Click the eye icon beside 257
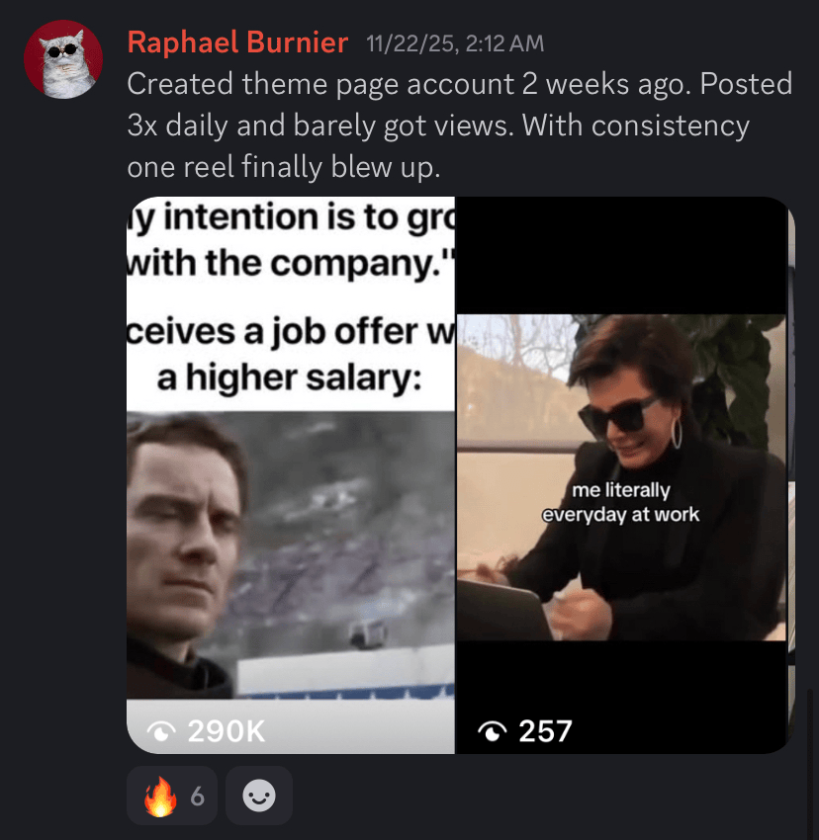Image resolution: width=819 pixels, height=840 pixels. click(x=493, y=731)
